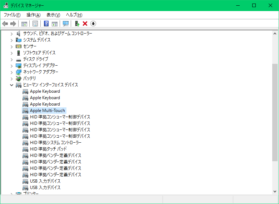
Task: Disable device with the down-arrow circle icon
Action: (93, 24)
